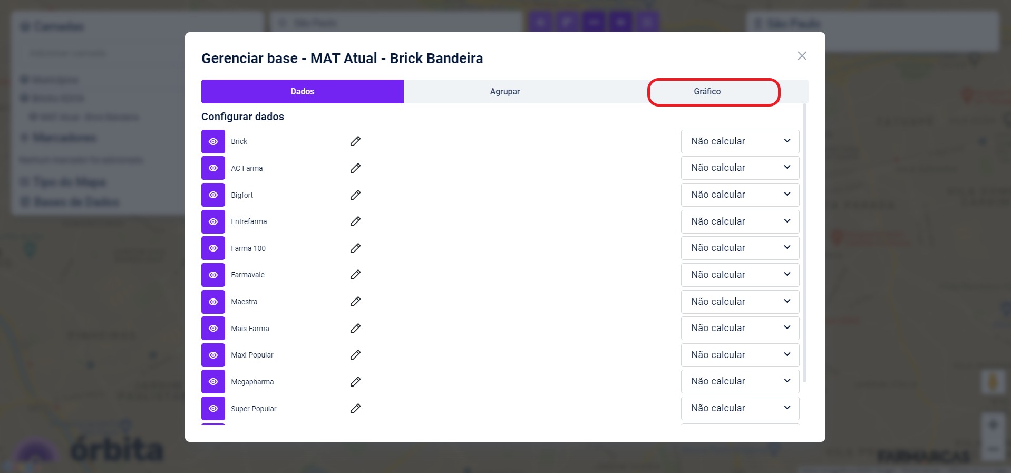Hide the Entrefarma column with eye toggle
Image resolution: width=1011 pixels, height=473 pixels.
tap(213, 221)
